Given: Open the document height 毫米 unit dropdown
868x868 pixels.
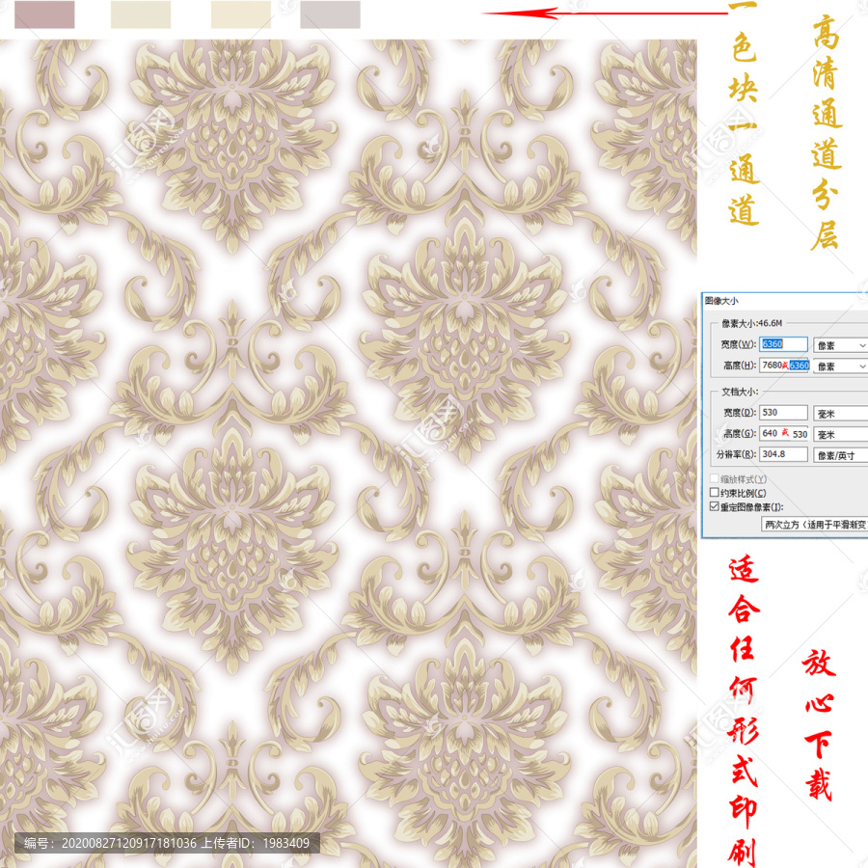Looking at the screenshot, I should [x=840, y=435].
